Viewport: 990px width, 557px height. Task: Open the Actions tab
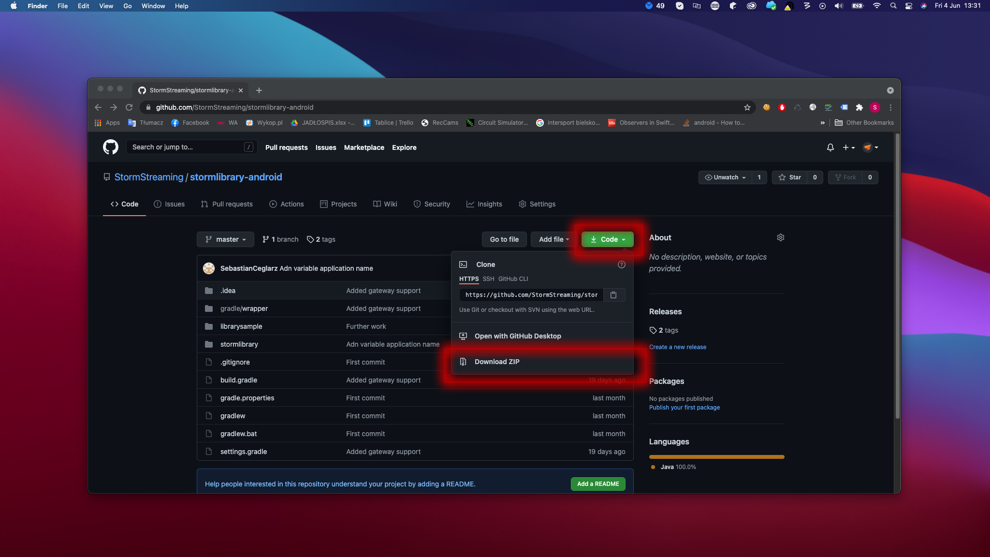pos(287,204)
